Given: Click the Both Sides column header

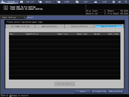Looking at the screenshot, I should point(113,34).
